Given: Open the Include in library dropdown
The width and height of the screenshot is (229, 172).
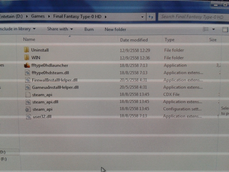Looking at the screenshot, I should pos(18,29).
